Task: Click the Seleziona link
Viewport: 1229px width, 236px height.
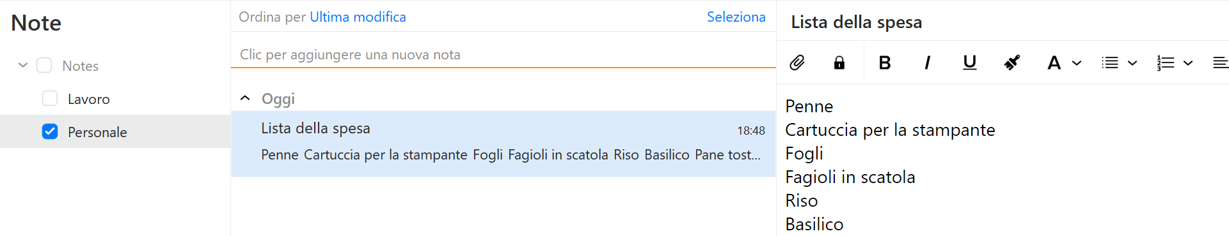Action: click(x=736, y=17)
